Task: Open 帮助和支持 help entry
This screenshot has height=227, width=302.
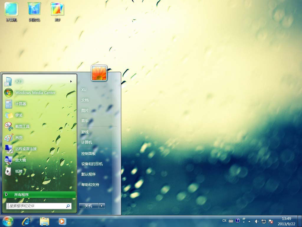Action: pos(90,185)
